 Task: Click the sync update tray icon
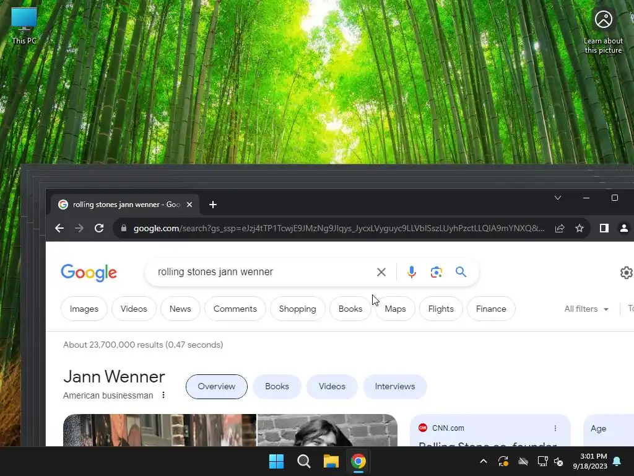(503, 461)
